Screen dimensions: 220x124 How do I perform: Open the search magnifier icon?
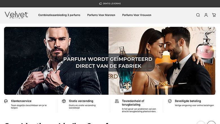click(x=198, y=15)
